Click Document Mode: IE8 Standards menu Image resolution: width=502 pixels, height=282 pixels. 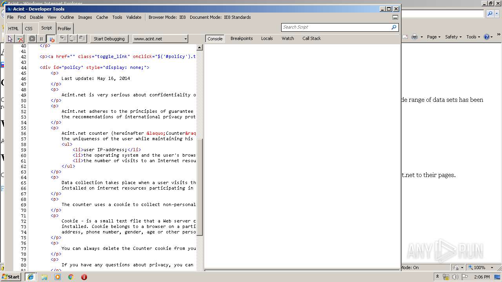coord(220,17)
